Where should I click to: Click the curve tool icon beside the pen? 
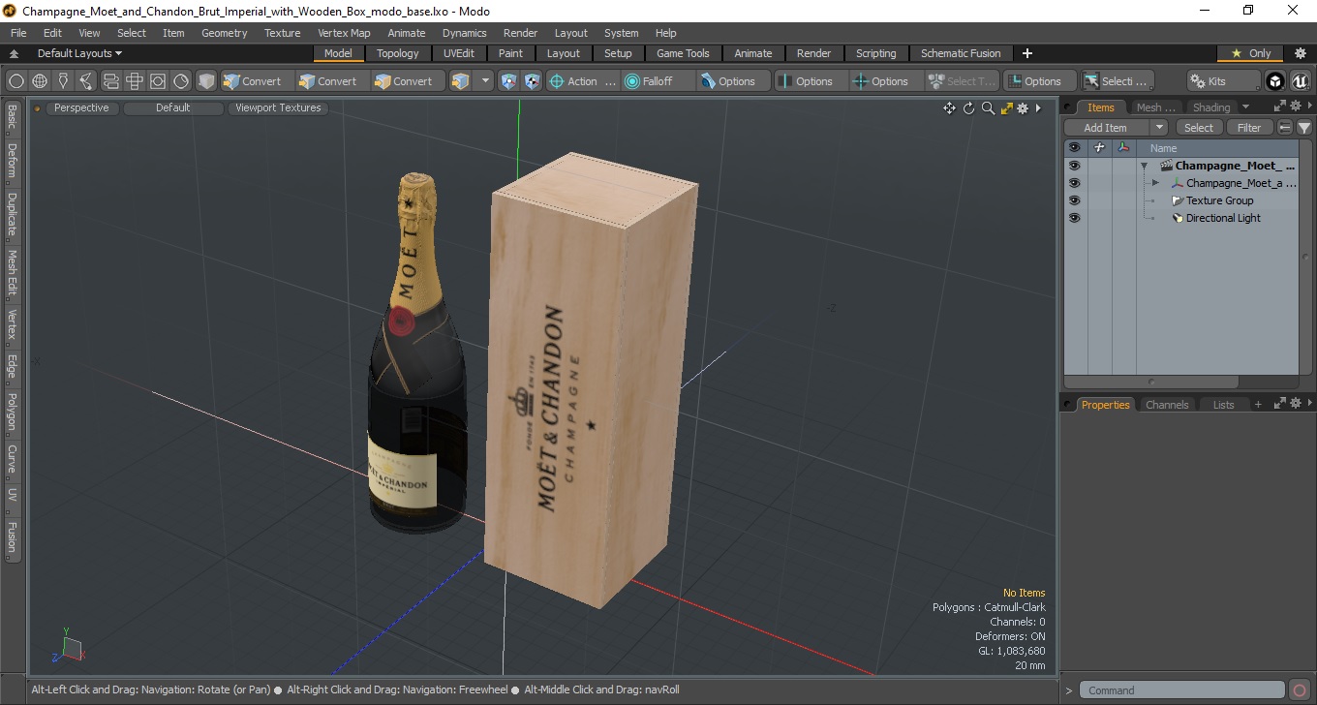tap(86, 81)
